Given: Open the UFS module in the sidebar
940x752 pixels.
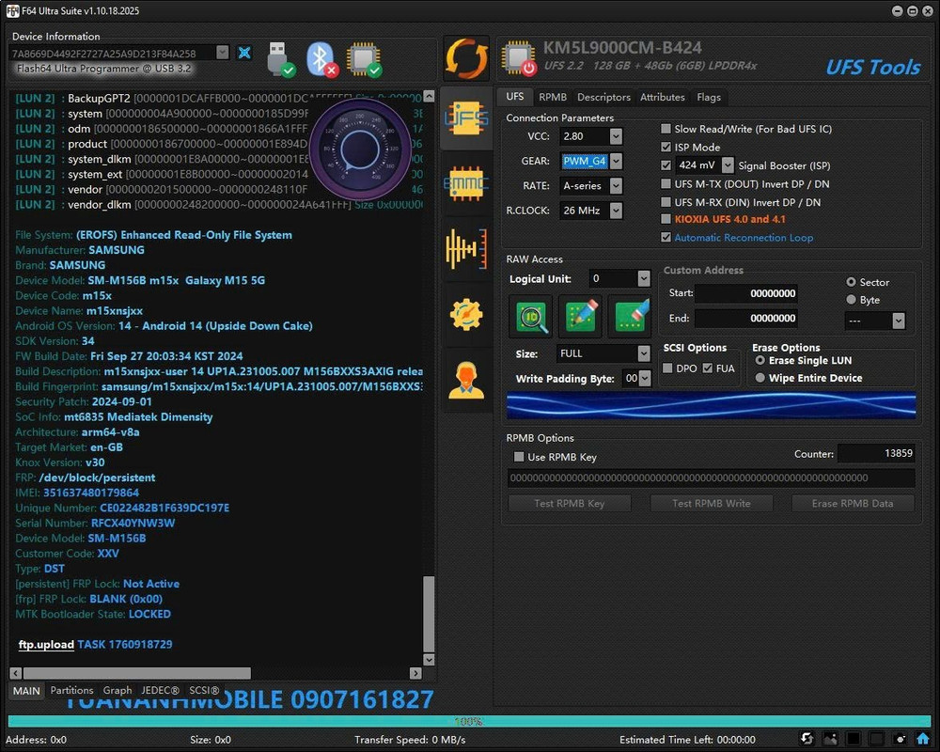Looking at the screenshot, I should 466,117.
